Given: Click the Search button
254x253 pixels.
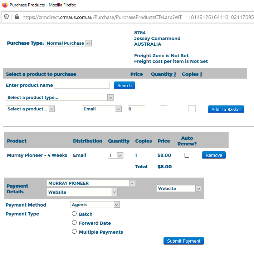Looking at the screenshot, I should click(x=124, y=85).
